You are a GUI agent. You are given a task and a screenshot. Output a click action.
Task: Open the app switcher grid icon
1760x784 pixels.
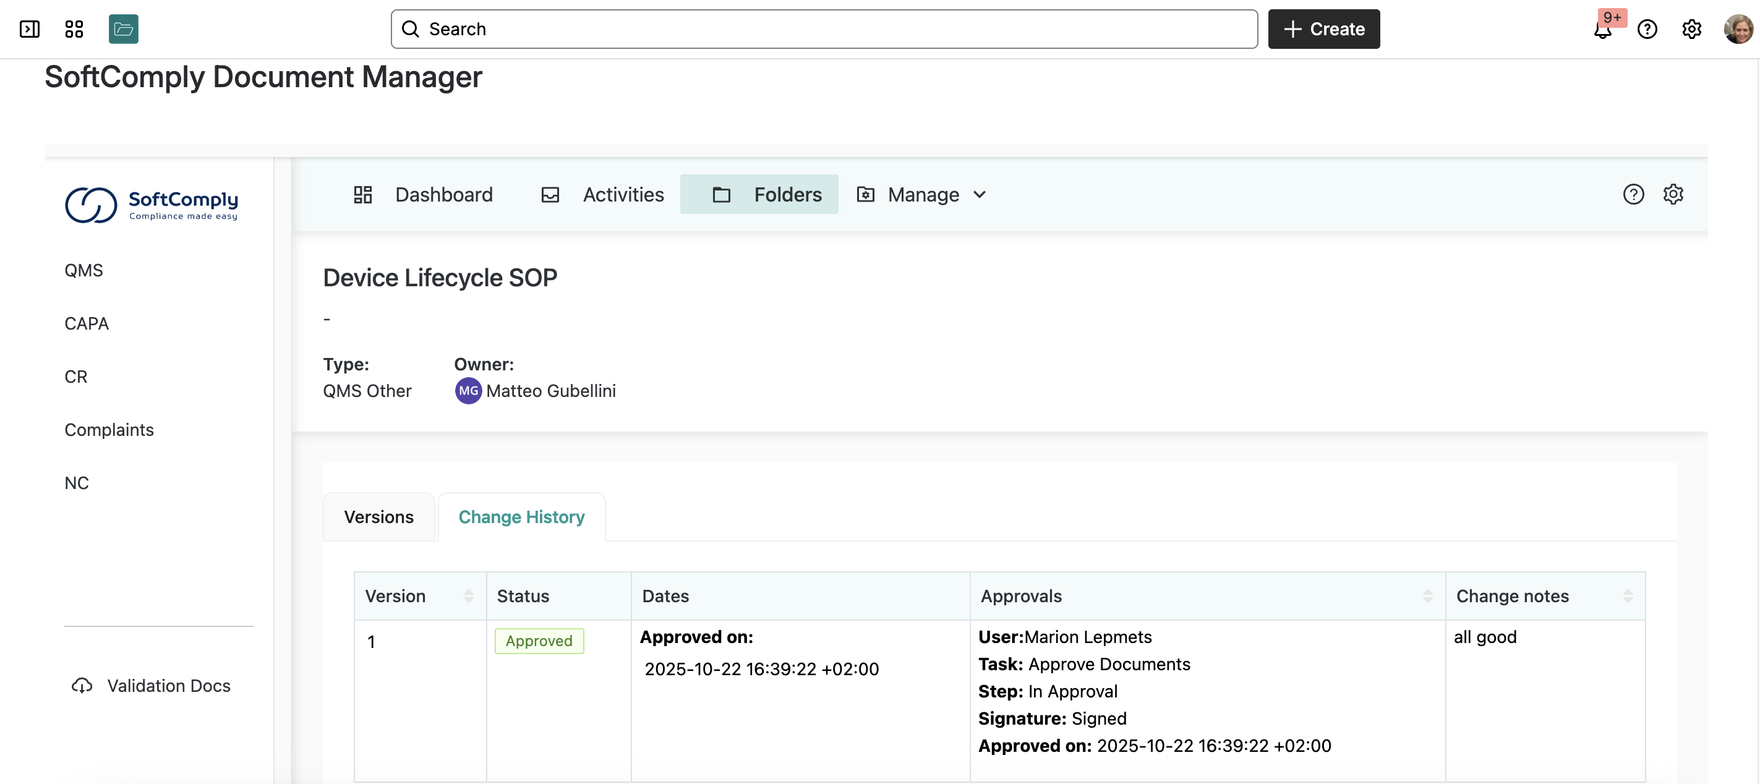[x=74, y=28]
